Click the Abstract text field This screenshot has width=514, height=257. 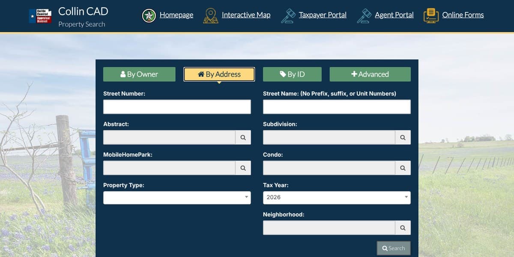point(169,137)
